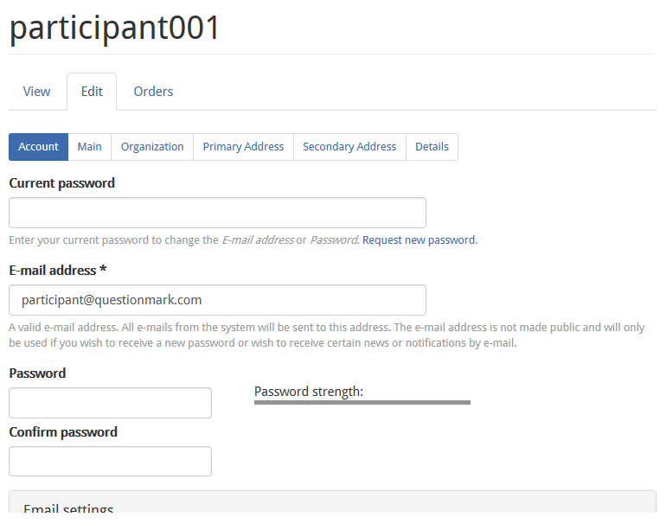Go to the Organization section
666x530 pixels.
[x=152, y=147]
